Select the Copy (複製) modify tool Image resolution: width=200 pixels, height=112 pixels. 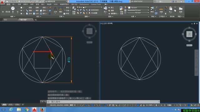[x=29, y=11]
